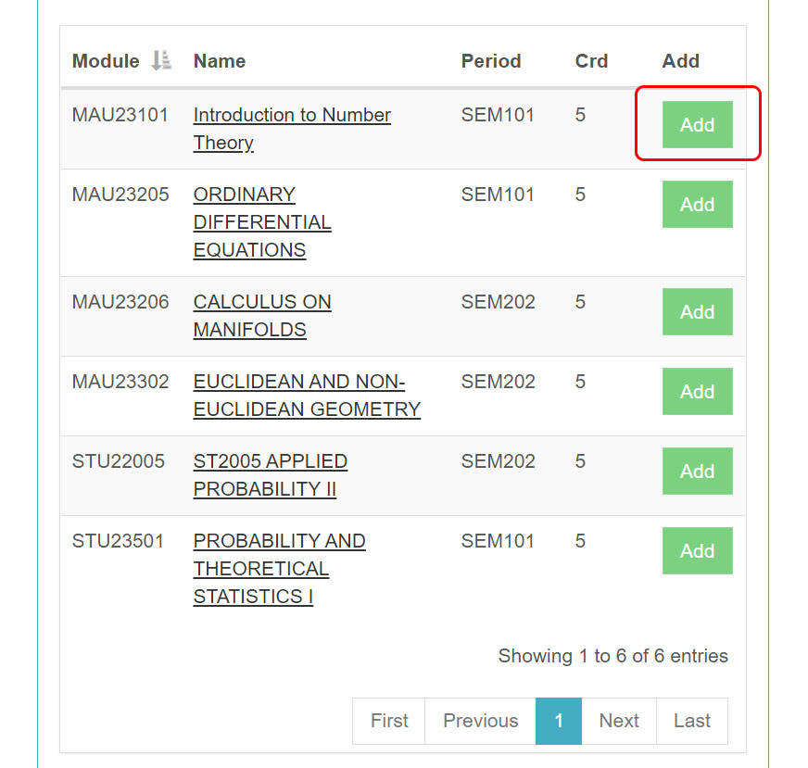808x768 pixels.
Task: Jump to the Last page
Action: click(x=691, y=721)
